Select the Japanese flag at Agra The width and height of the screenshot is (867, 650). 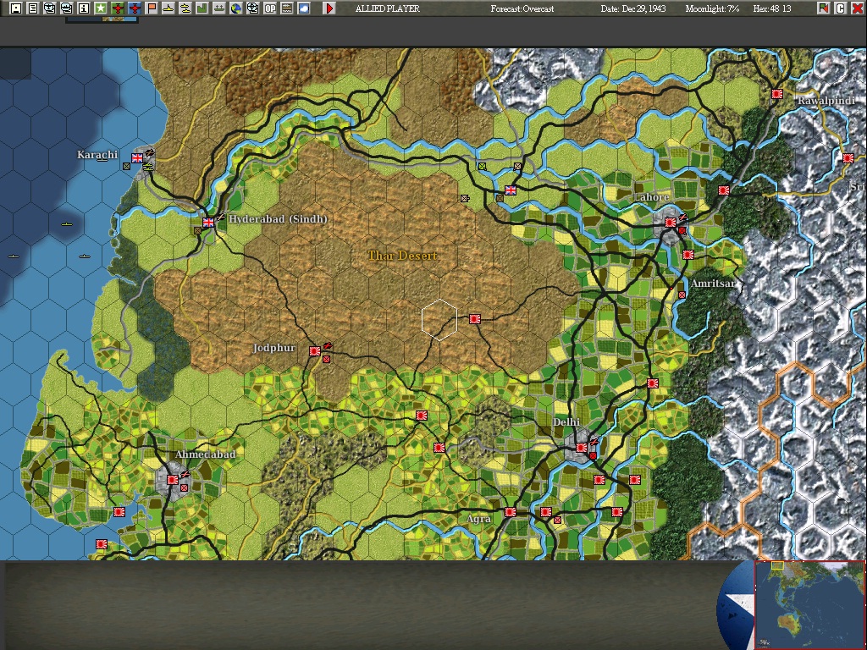tap(510, 512)
